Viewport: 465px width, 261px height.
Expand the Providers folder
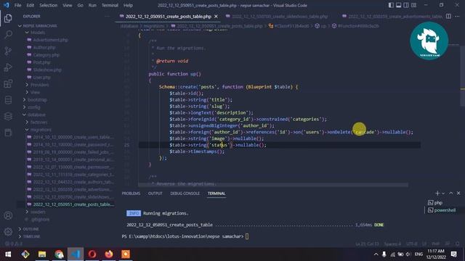coord(39,85)
